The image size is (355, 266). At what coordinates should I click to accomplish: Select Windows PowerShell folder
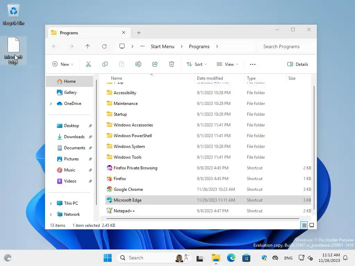click(208, 136)
